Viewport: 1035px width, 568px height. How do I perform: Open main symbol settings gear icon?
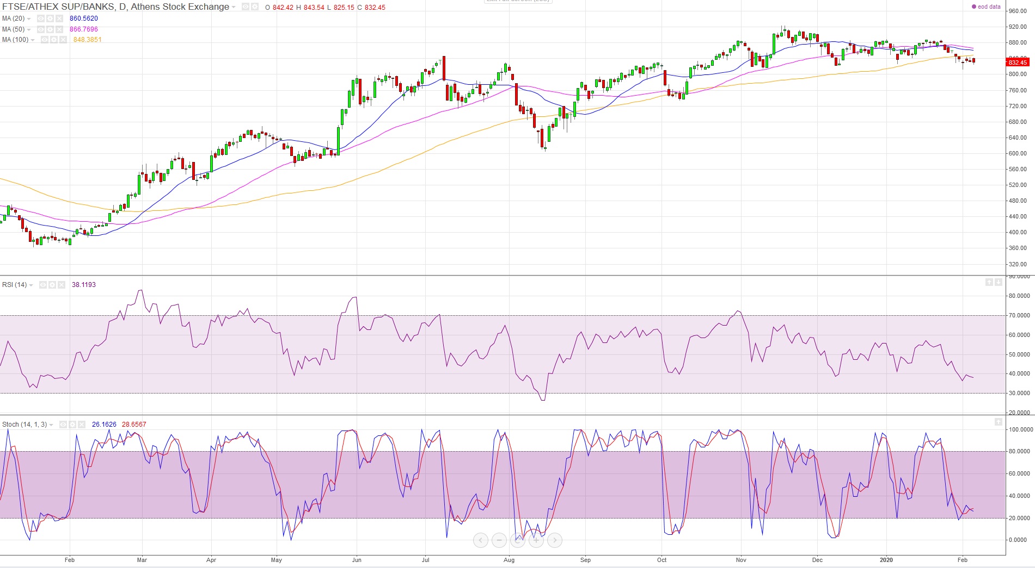point(254,7)
